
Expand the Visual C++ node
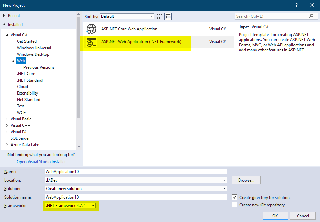pyautogui.click(x=7, y=125)
